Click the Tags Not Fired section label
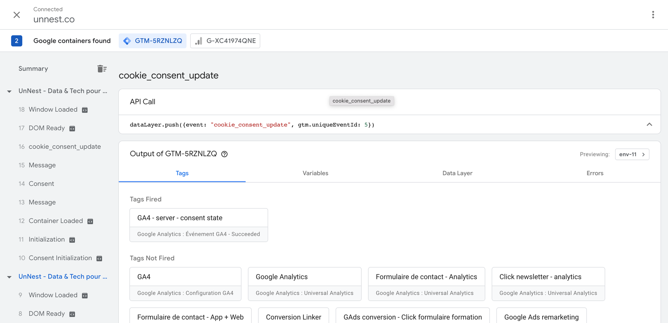The image size is (668, 323). [x=152, y=258]
